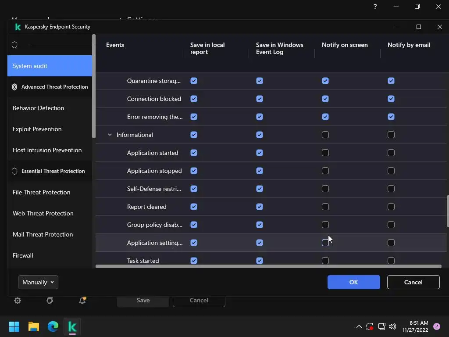
Task: Click the vertical scrollbar of events list
Action: pos(448,211)
